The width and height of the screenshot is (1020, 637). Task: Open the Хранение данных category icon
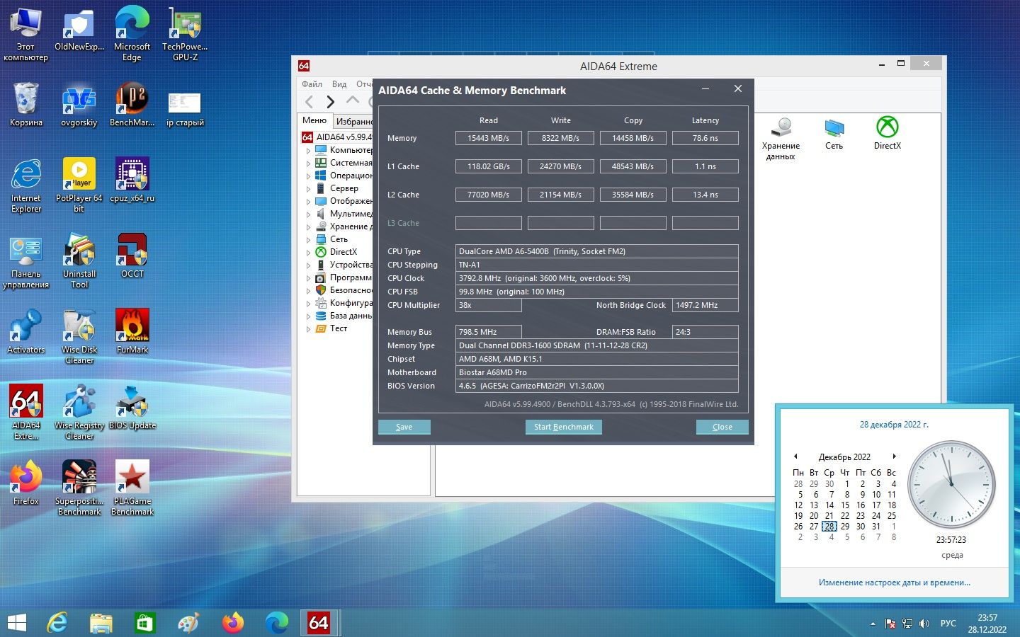point(781,139)
